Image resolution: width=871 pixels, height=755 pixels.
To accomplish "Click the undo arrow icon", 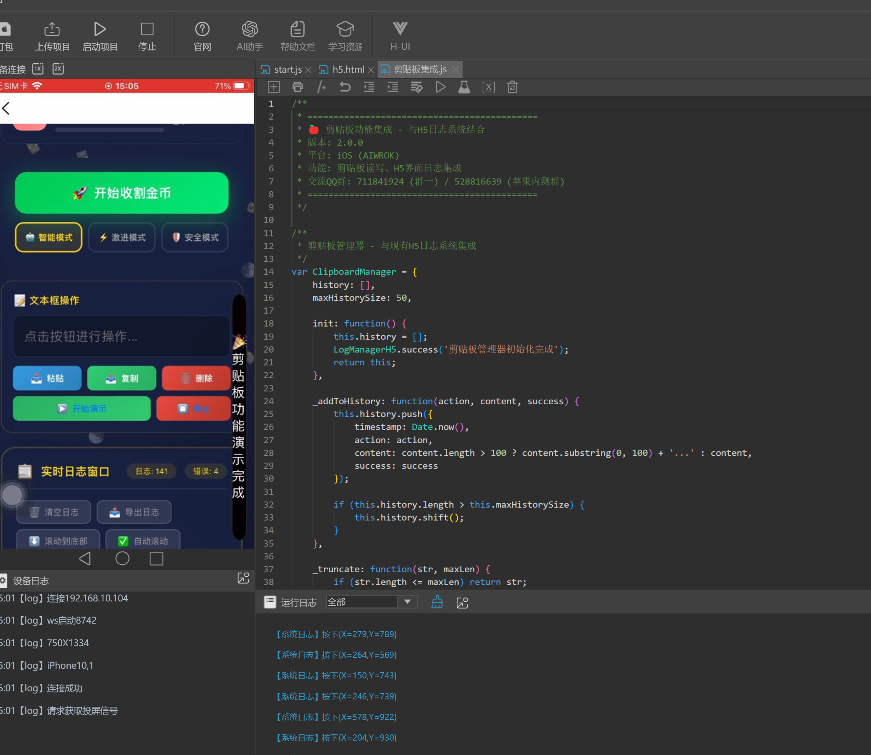I will [345, 87].
